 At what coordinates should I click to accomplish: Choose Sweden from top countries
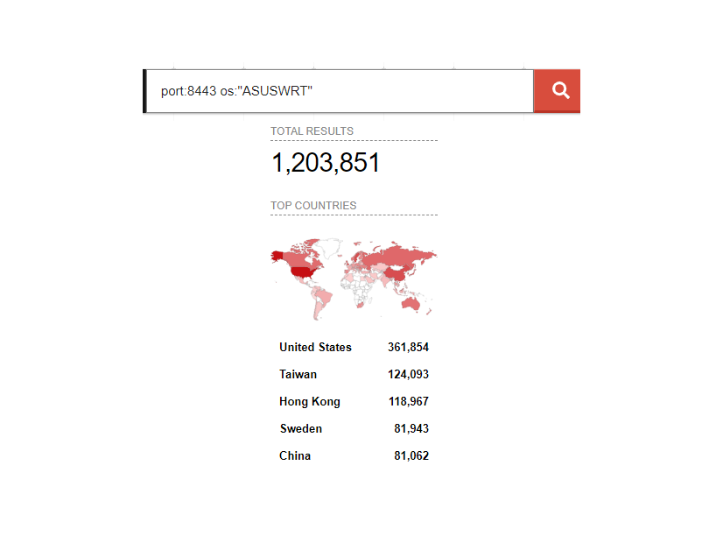(x=301, y=429)
